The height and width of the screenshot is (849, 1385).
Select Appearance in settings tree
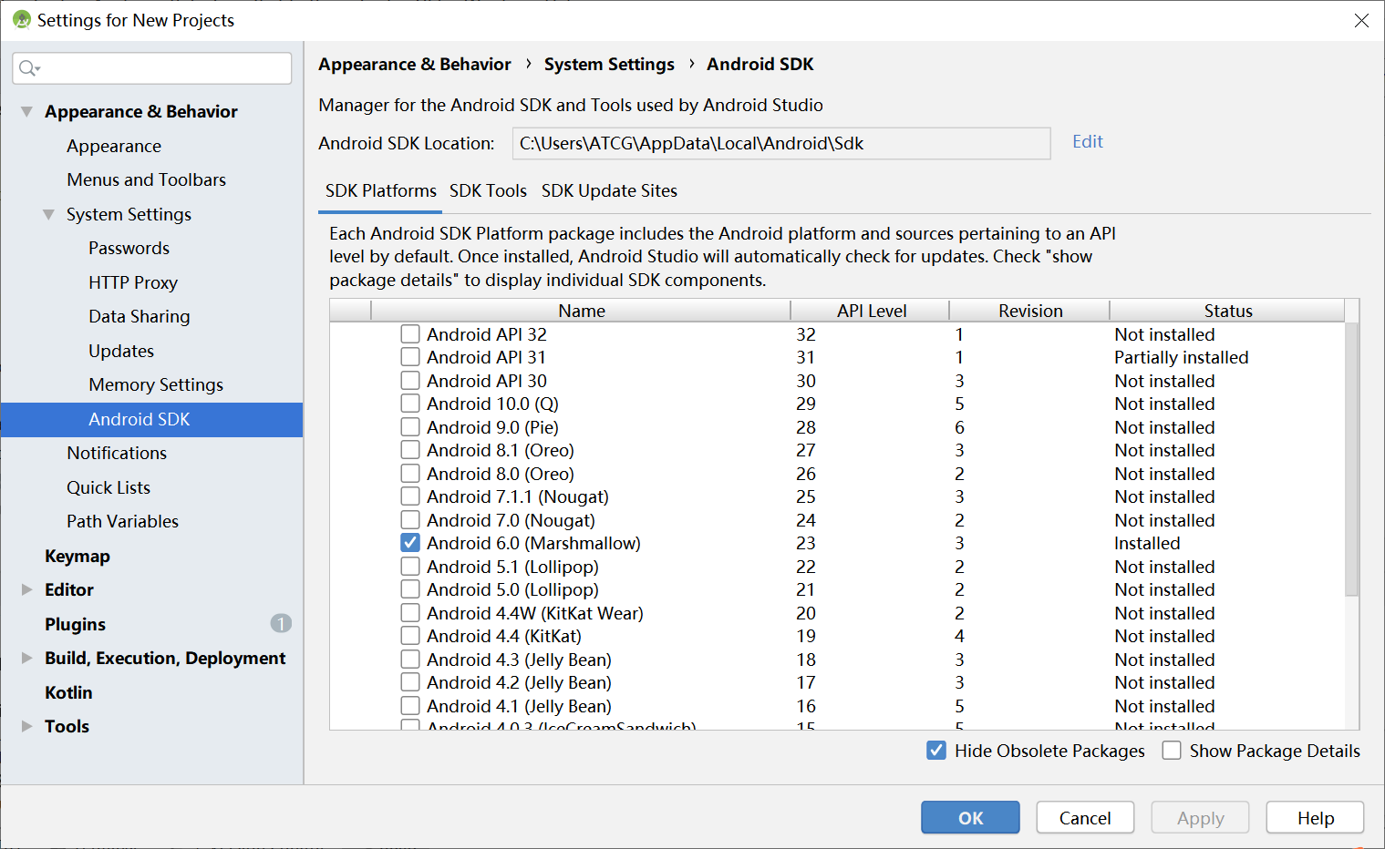pos(114,146)
